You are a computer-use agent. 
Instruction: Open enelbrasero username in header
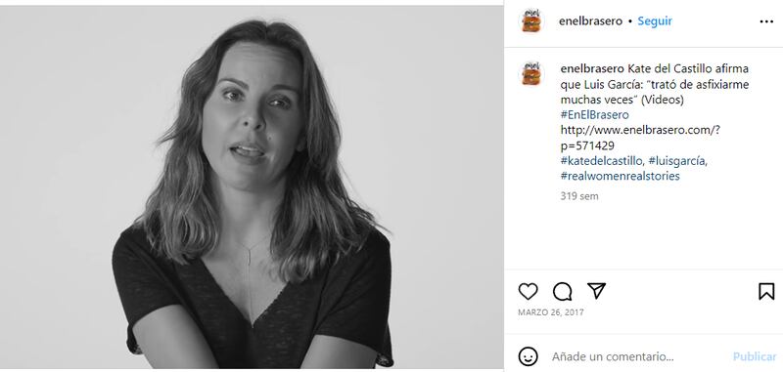tap(590, 21)
